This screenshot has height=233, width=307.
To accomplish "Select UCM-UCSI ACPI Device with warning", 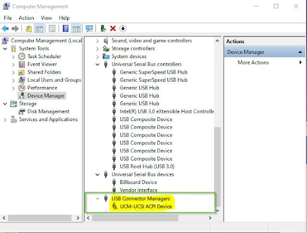I will (x=146, y=207).
